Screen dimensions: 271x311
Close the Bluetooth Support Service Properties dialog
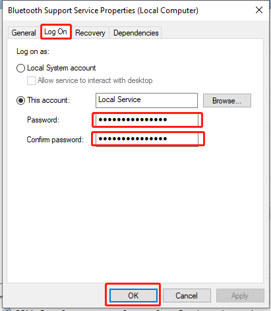coord(259,10)
